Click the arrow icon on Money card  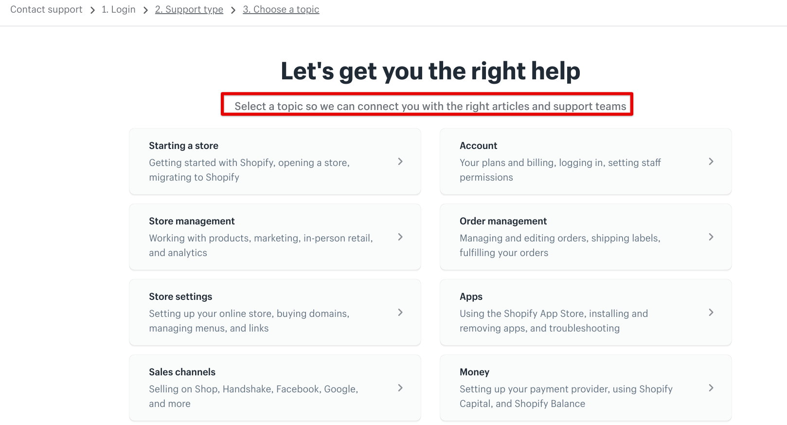click(x=711, y=388)
